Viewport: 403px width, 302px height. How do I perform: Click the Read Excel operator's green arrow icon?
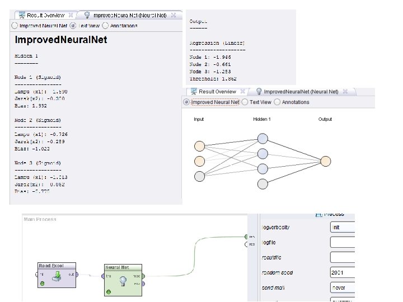point(57,276)
